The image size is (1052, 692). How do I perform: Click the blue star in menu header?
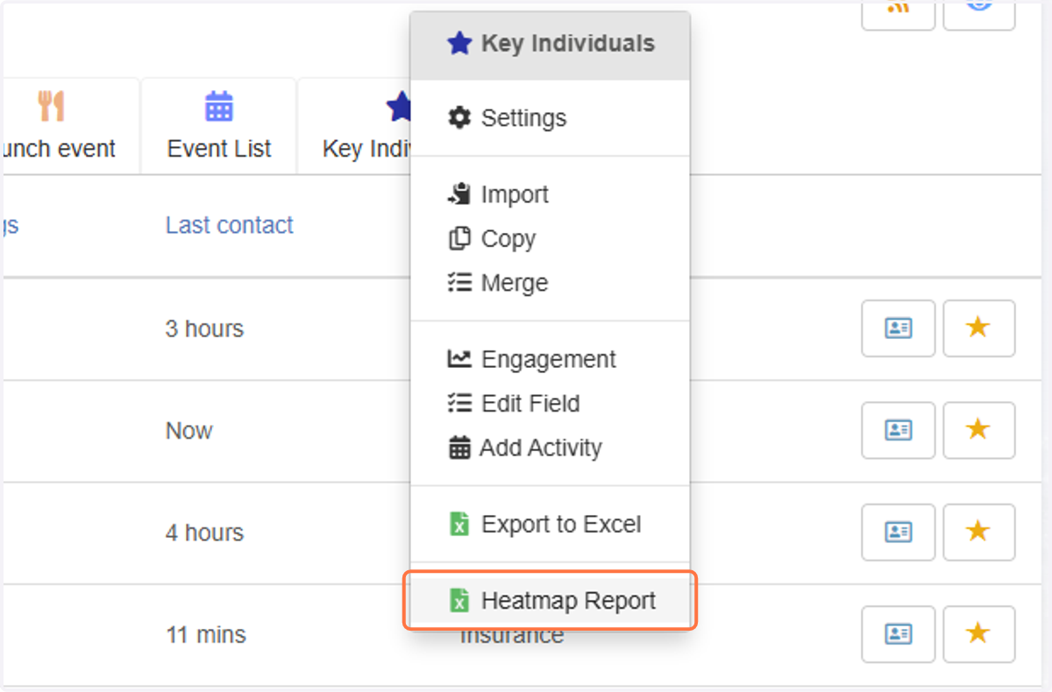[x=459, y=43]
